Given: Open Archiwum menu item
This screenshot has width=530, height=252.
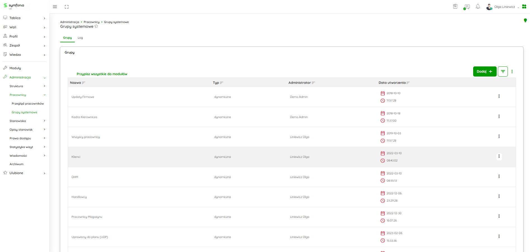Looking at the screenshot, I should point(17,164).
